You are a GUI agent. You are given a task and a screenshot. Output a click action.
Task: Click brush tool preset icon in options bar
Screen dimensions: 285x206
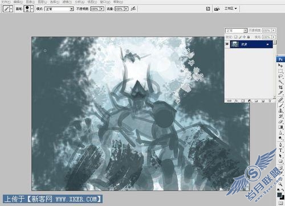coord(6,9)
